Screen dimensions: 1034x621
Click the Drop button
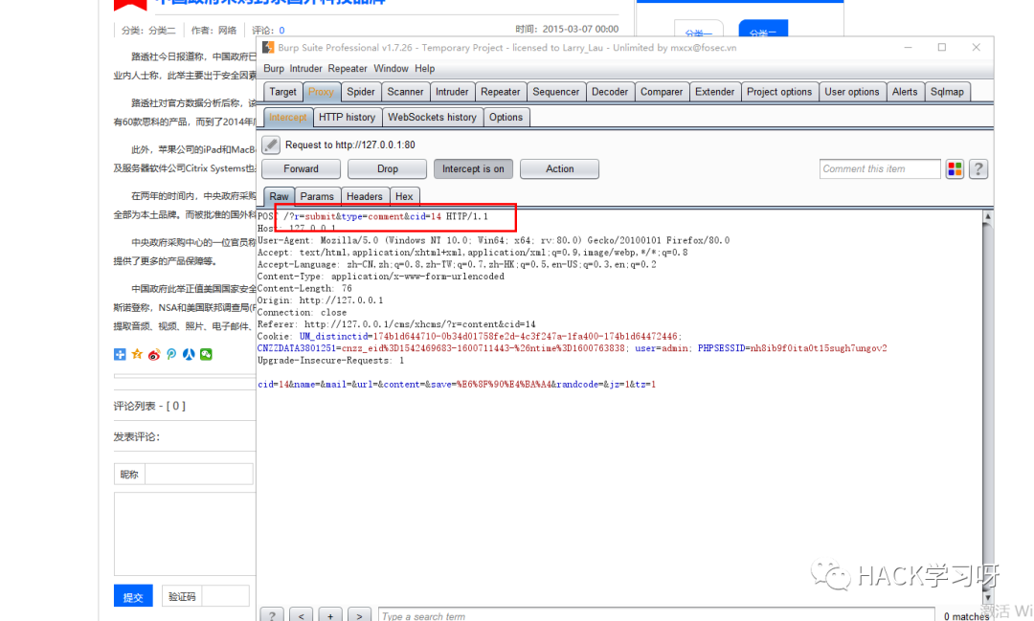tap(387, 168)
